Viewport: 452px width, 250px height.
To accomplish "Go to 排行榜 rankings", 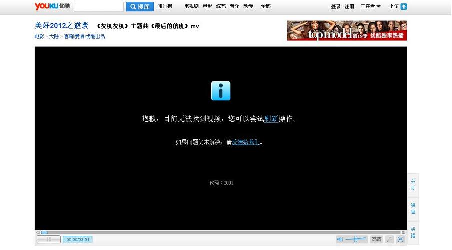I will pos(165,6).
